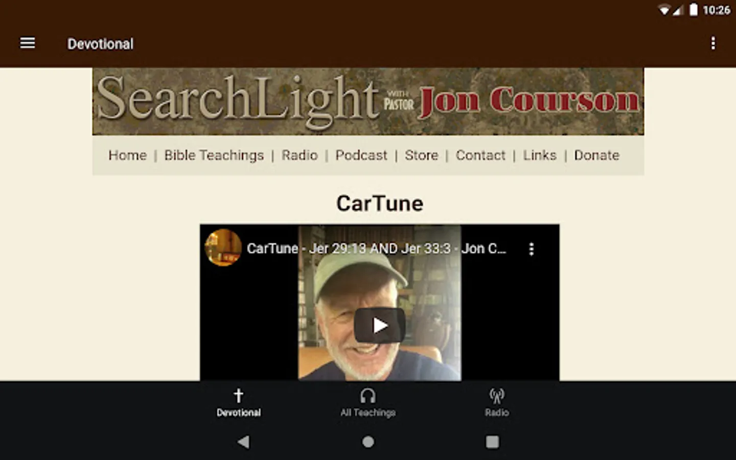Go to the Home page link
Screen dimensions: 736x460
click(x=127, y=155)
